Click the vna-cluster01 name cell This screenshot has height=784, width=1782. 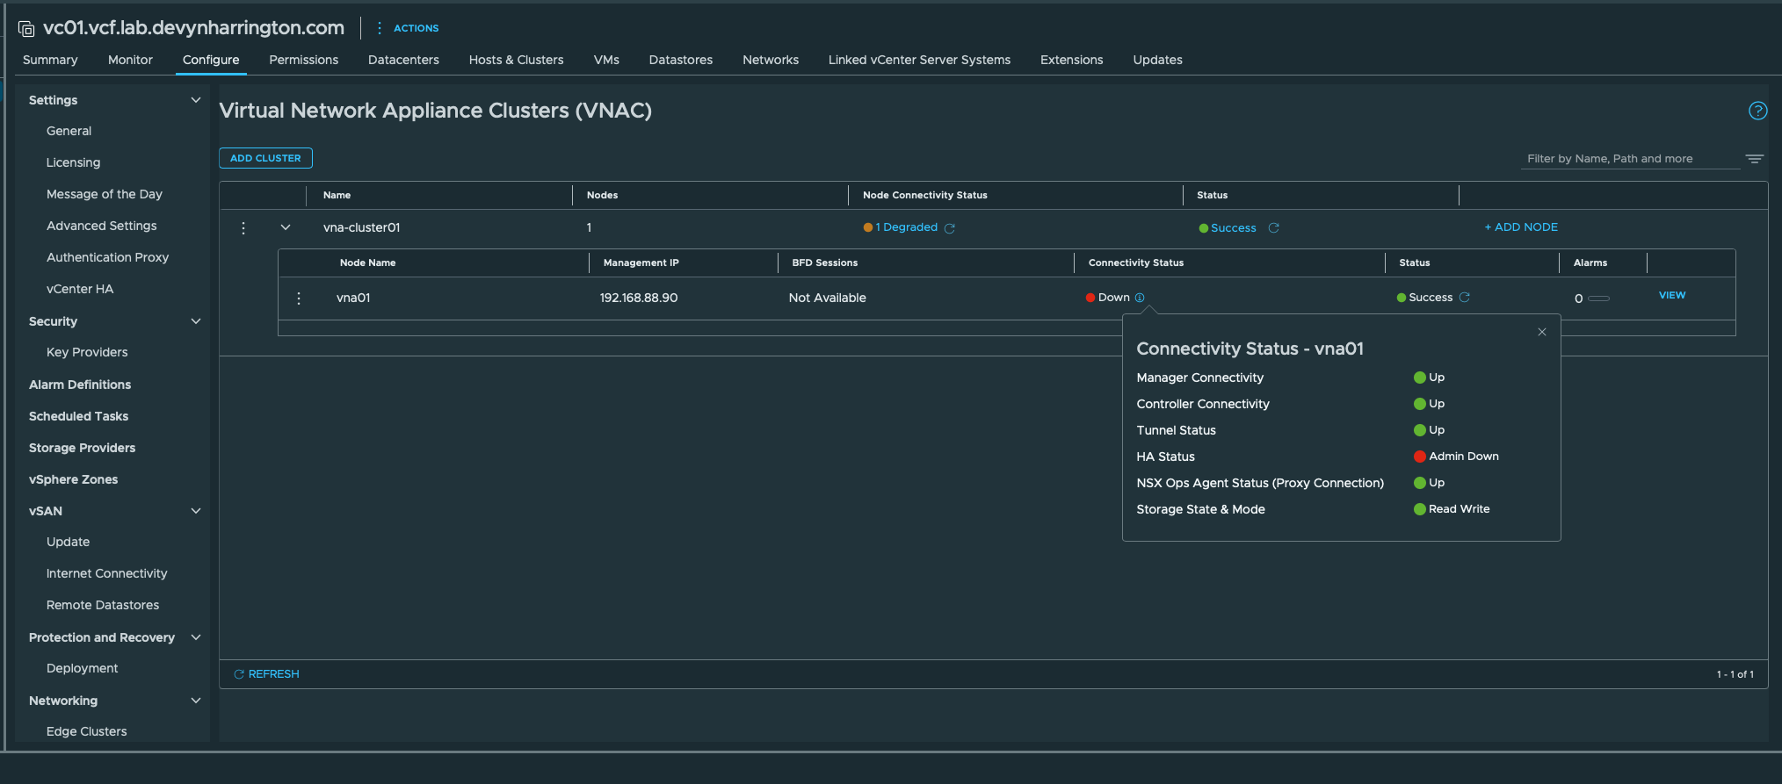(x=361, y=227)
